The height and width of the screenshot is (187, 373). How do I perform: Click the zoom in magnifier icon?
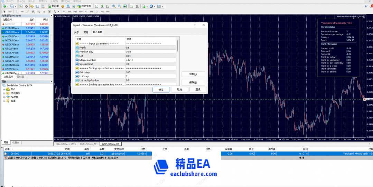coord(114,6)
